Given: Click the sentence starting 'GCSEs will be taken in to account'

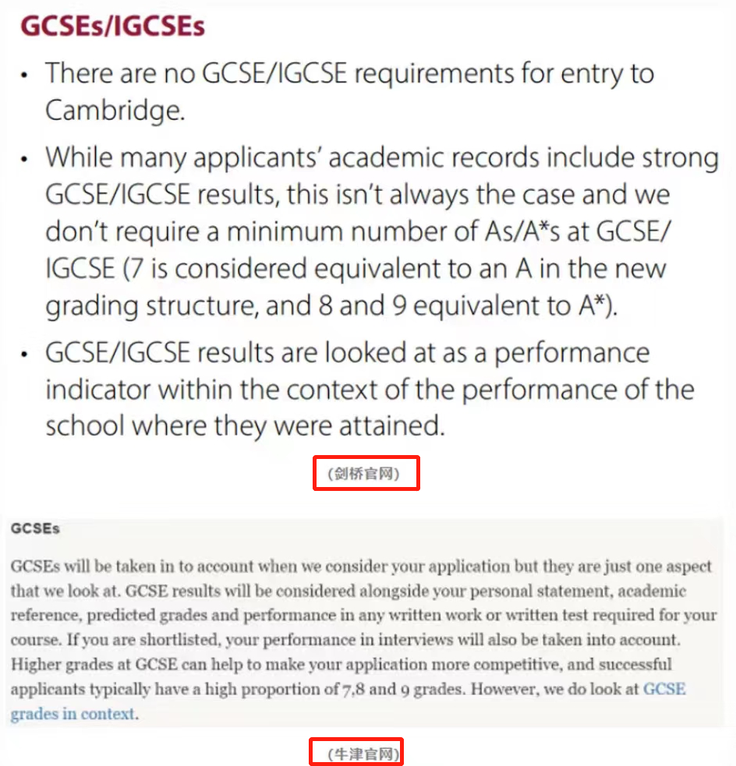Looking at the screenshot, I should (361, 567).
